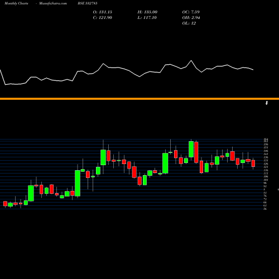The height and width of the screenshot is (279, 279).
Task: Click the 156 price axis label
Action: [x=266, y=145]
